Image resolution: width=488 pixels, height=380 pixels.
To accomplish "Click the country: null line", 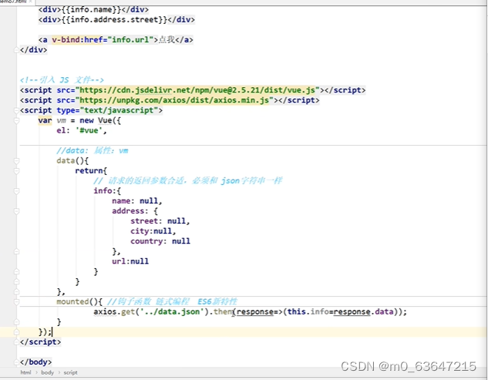I will click(x=160, y=241).
